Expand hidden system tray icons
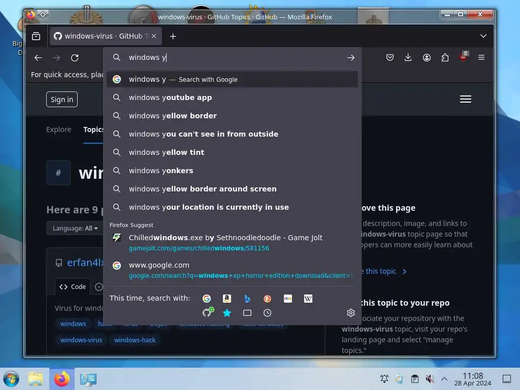520x390 pixels. (x=444, y=378)
